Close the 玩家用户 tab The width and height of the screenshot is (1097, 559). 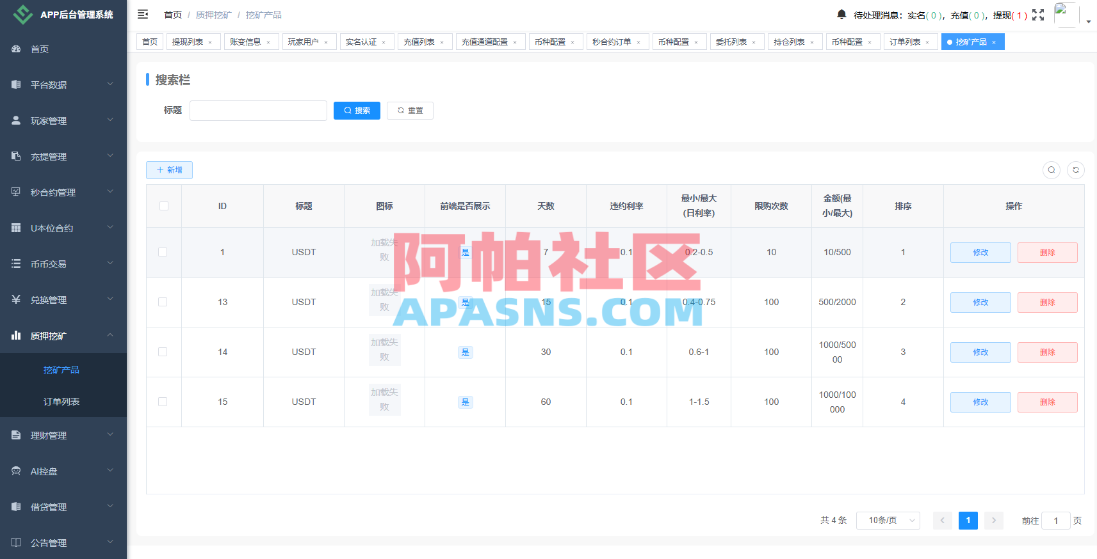326,42
